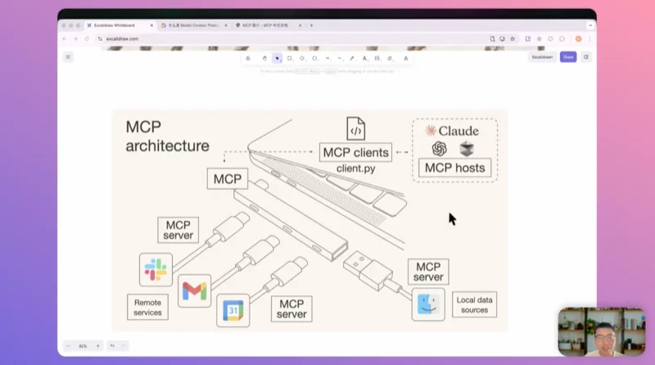
Task: Select the Hand panning tool
Action: pos(264,58)
